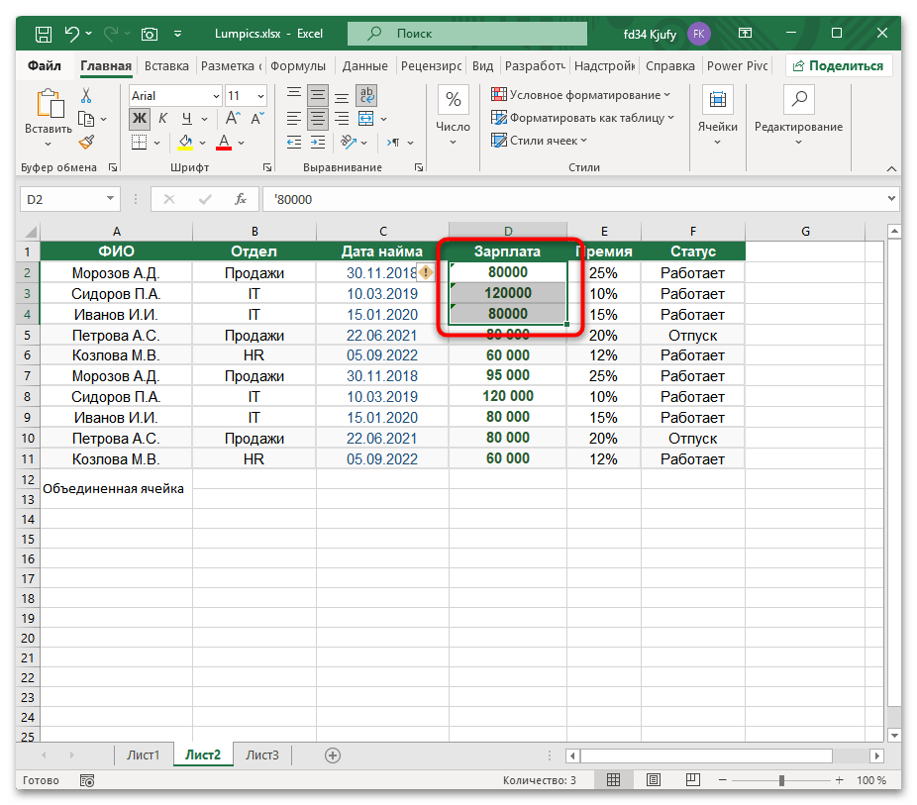The height and width of the screenshot is (805, 917).
Task: Click the Cut scissors icon
Action: point(86,96)
